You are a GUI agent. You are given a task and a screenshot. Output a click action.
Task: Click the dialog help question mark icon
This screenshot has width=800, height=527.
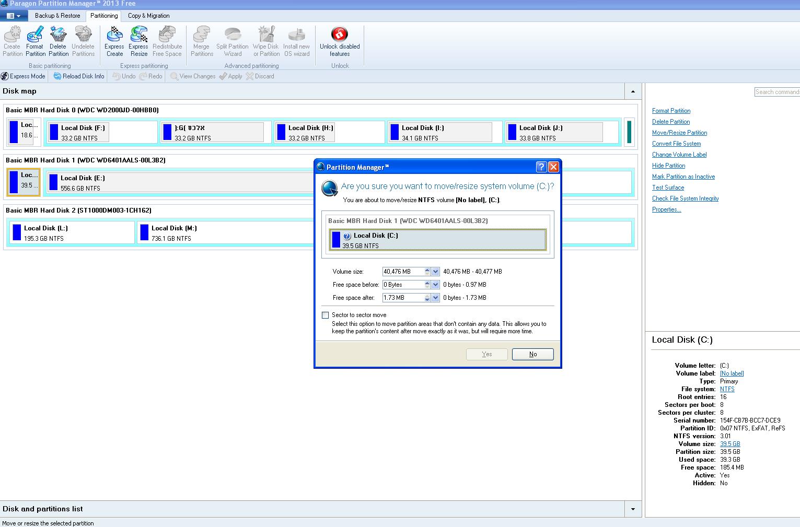pos(541,167)
